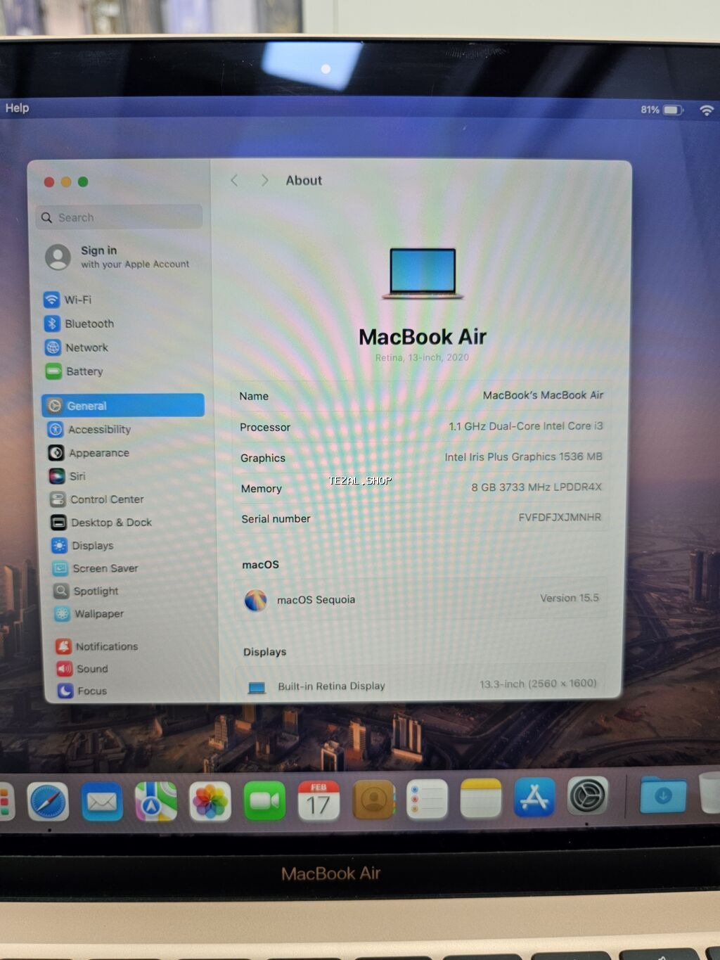Open the Wi-Fi menu bar status icon

[x=707, y=110]
